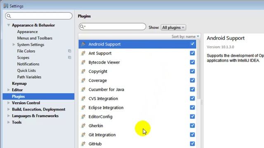Expand the Editor section arrow

[x=8, y=90]
